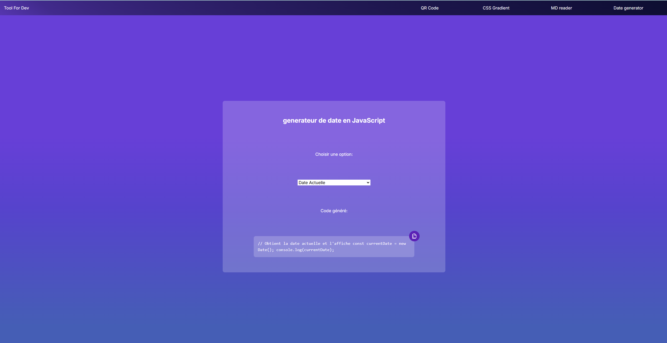The height and width of the screenshot is (343, 667).
Task: Navigate to MD reader
Action: click(x=561, y=8)
